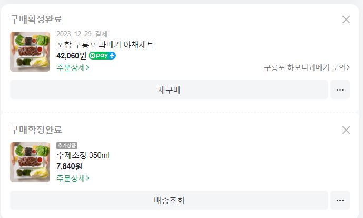Open 수제초장 350ml product thumbnail

click(x=30, y=162)
